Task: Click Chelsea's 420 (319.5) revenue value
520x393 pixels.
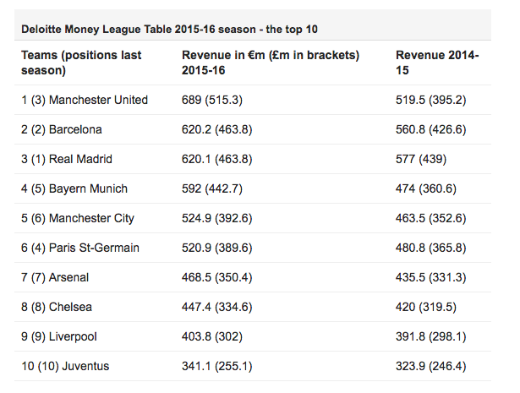Action: (x=430, y=307)
